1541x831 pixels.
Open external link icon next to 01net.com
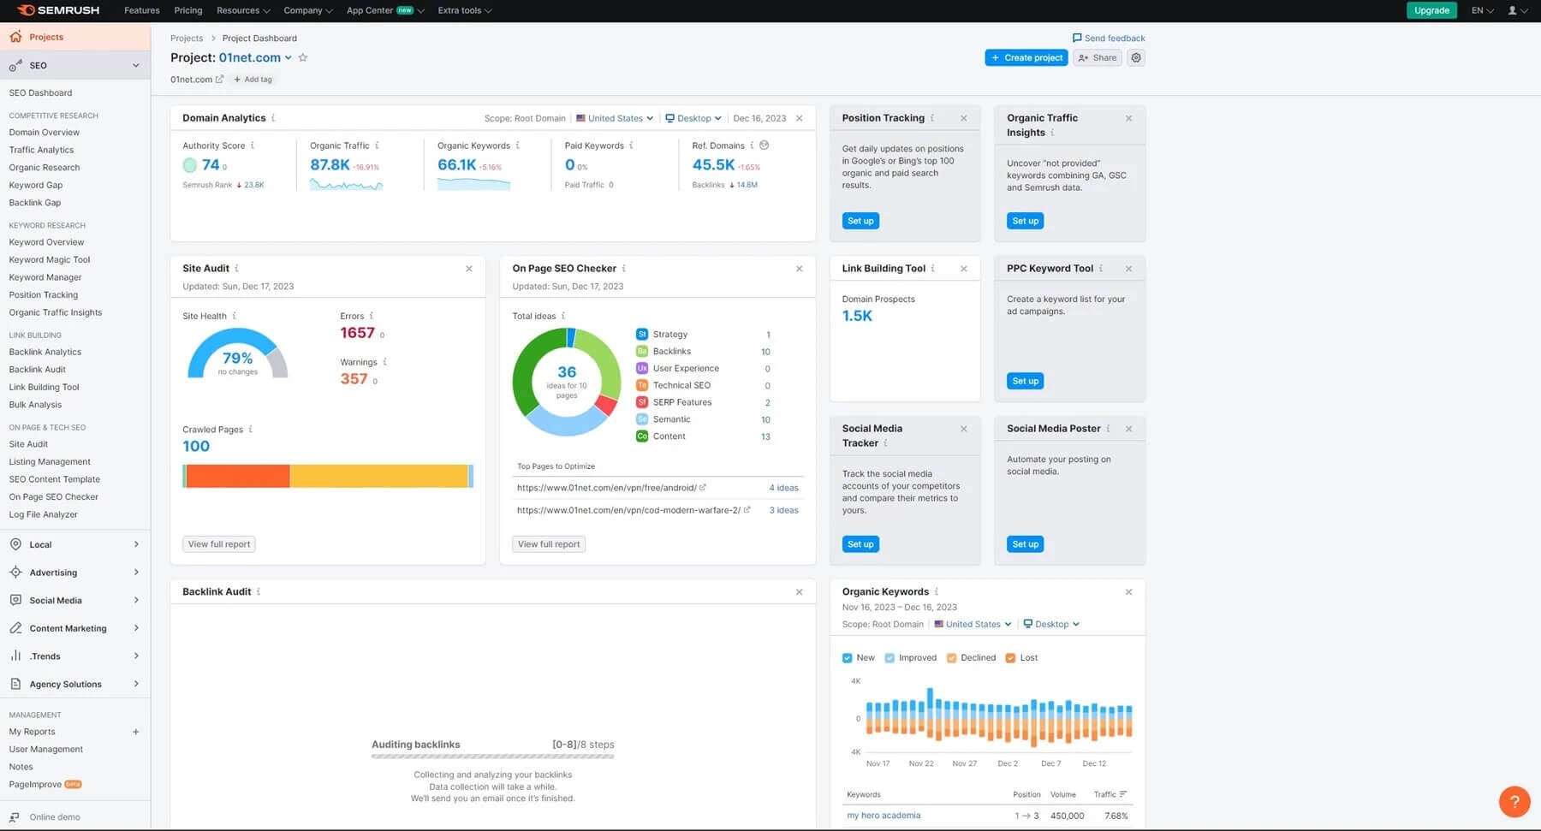(x=219, y=79)
